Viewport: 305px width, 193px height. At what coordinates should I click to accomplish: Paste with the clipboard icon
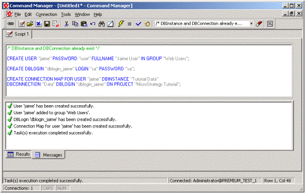tap(84, 24)
